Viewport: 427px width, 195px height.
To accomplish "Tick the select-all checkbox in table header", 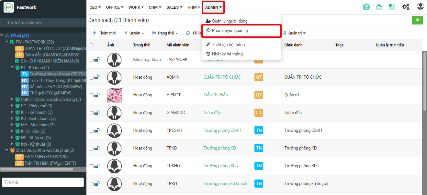I will point(92,45).
